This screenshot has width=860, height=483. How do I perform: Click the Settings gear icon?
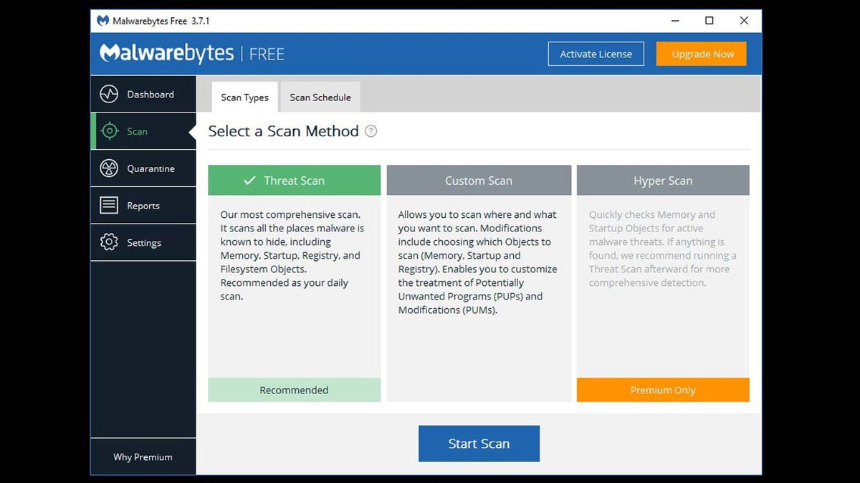click(x=109, y=242)
